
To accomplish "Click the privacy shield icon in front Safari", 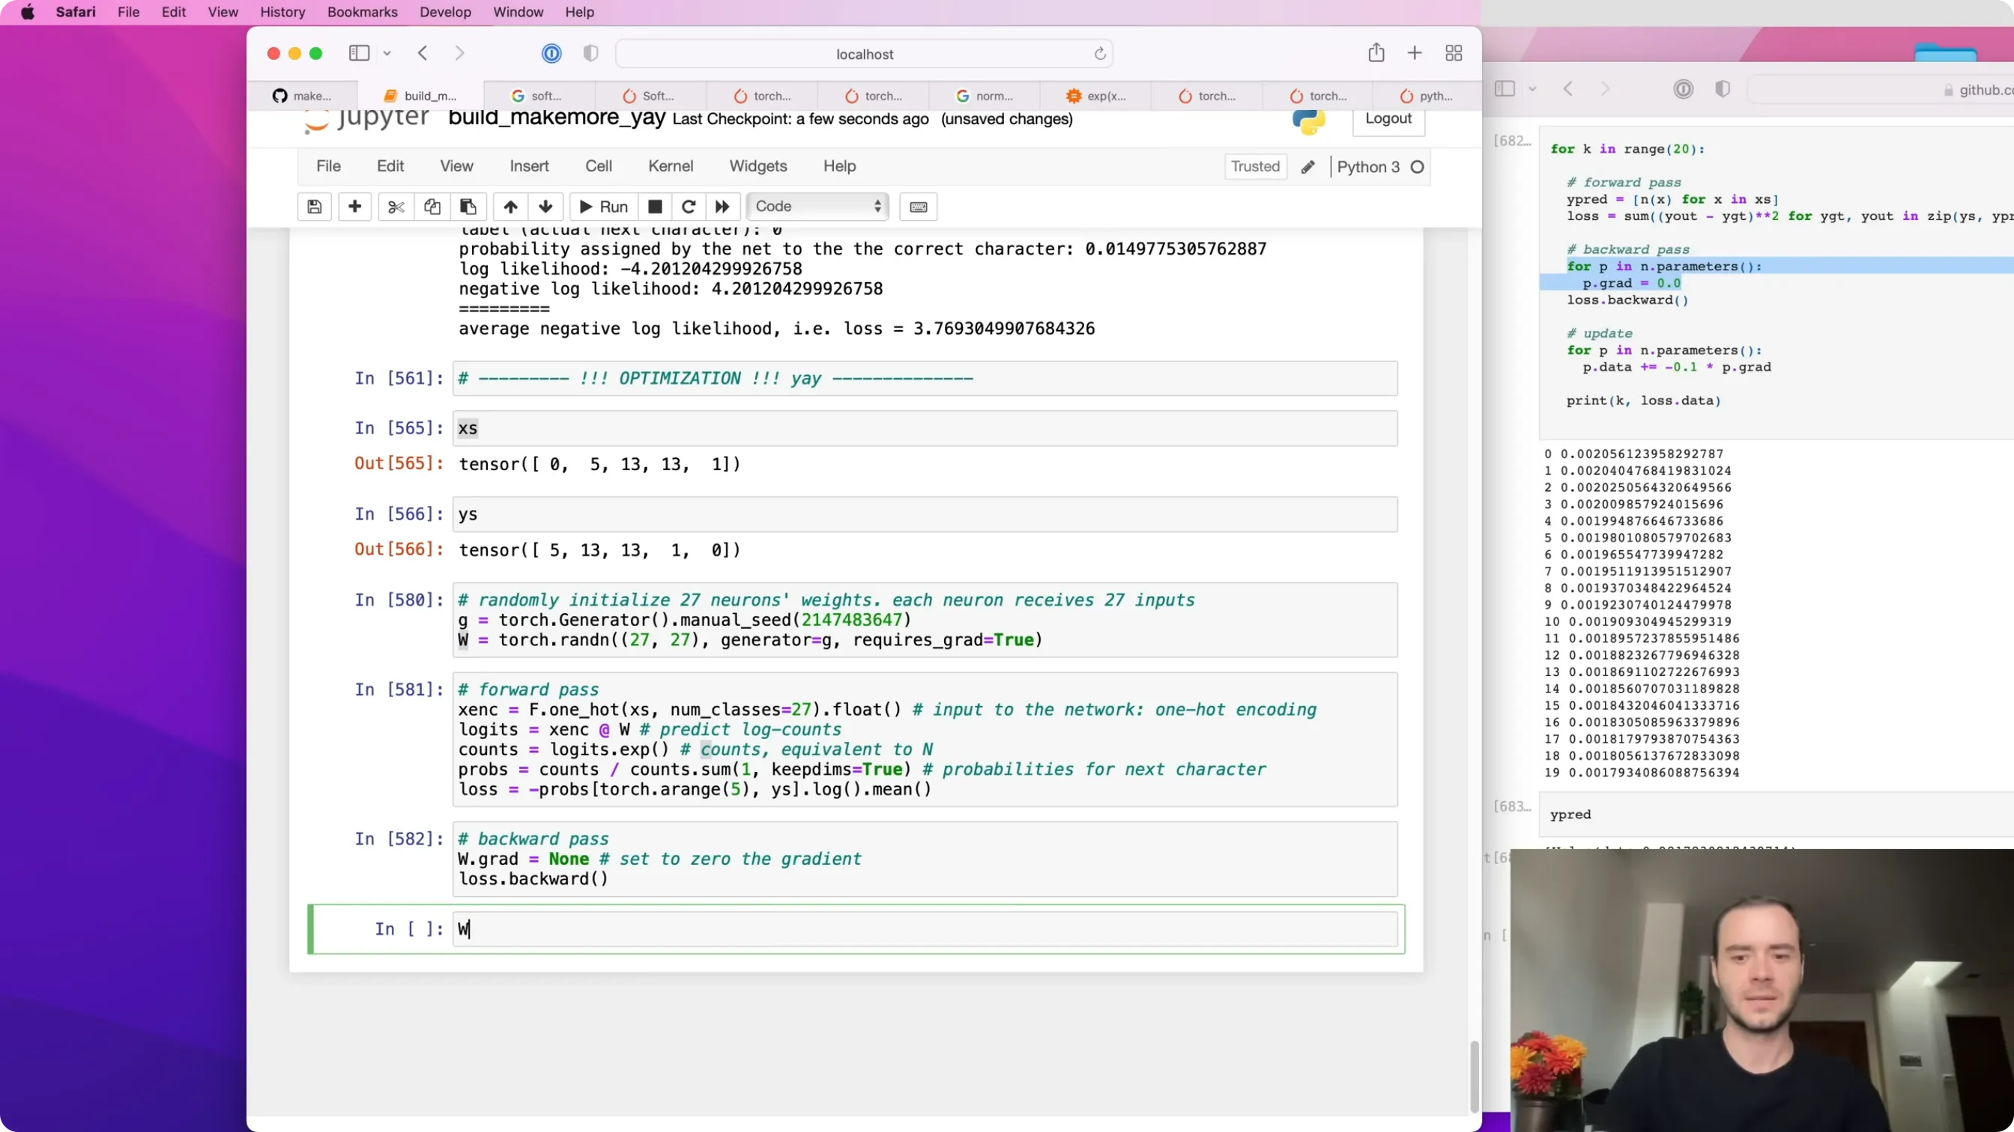I will coord(591,53).
